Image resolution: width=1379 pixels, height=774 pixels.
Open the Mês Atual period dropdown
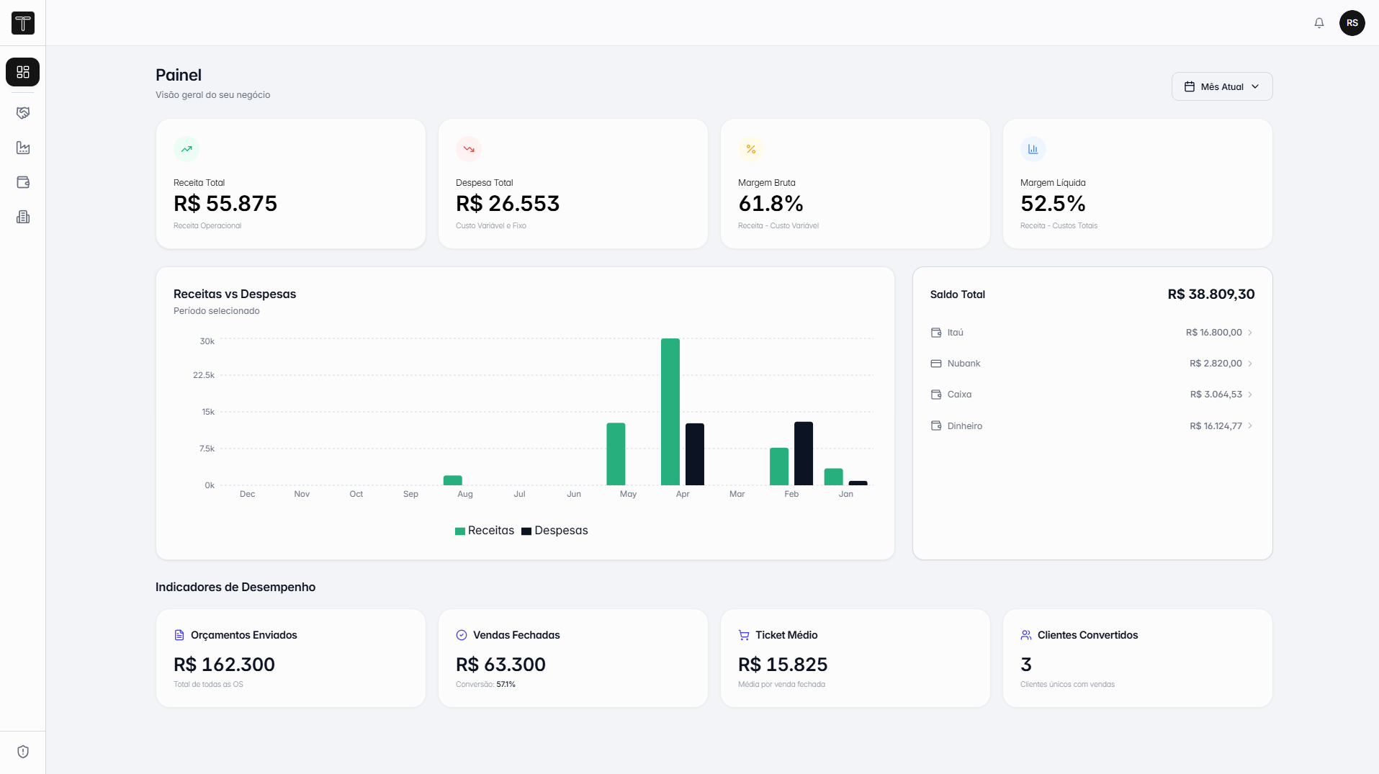[x=1222, y=86]
